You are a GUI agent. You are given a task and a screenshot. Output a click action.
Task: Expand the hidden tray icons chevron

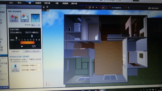[x=141, y=90]
